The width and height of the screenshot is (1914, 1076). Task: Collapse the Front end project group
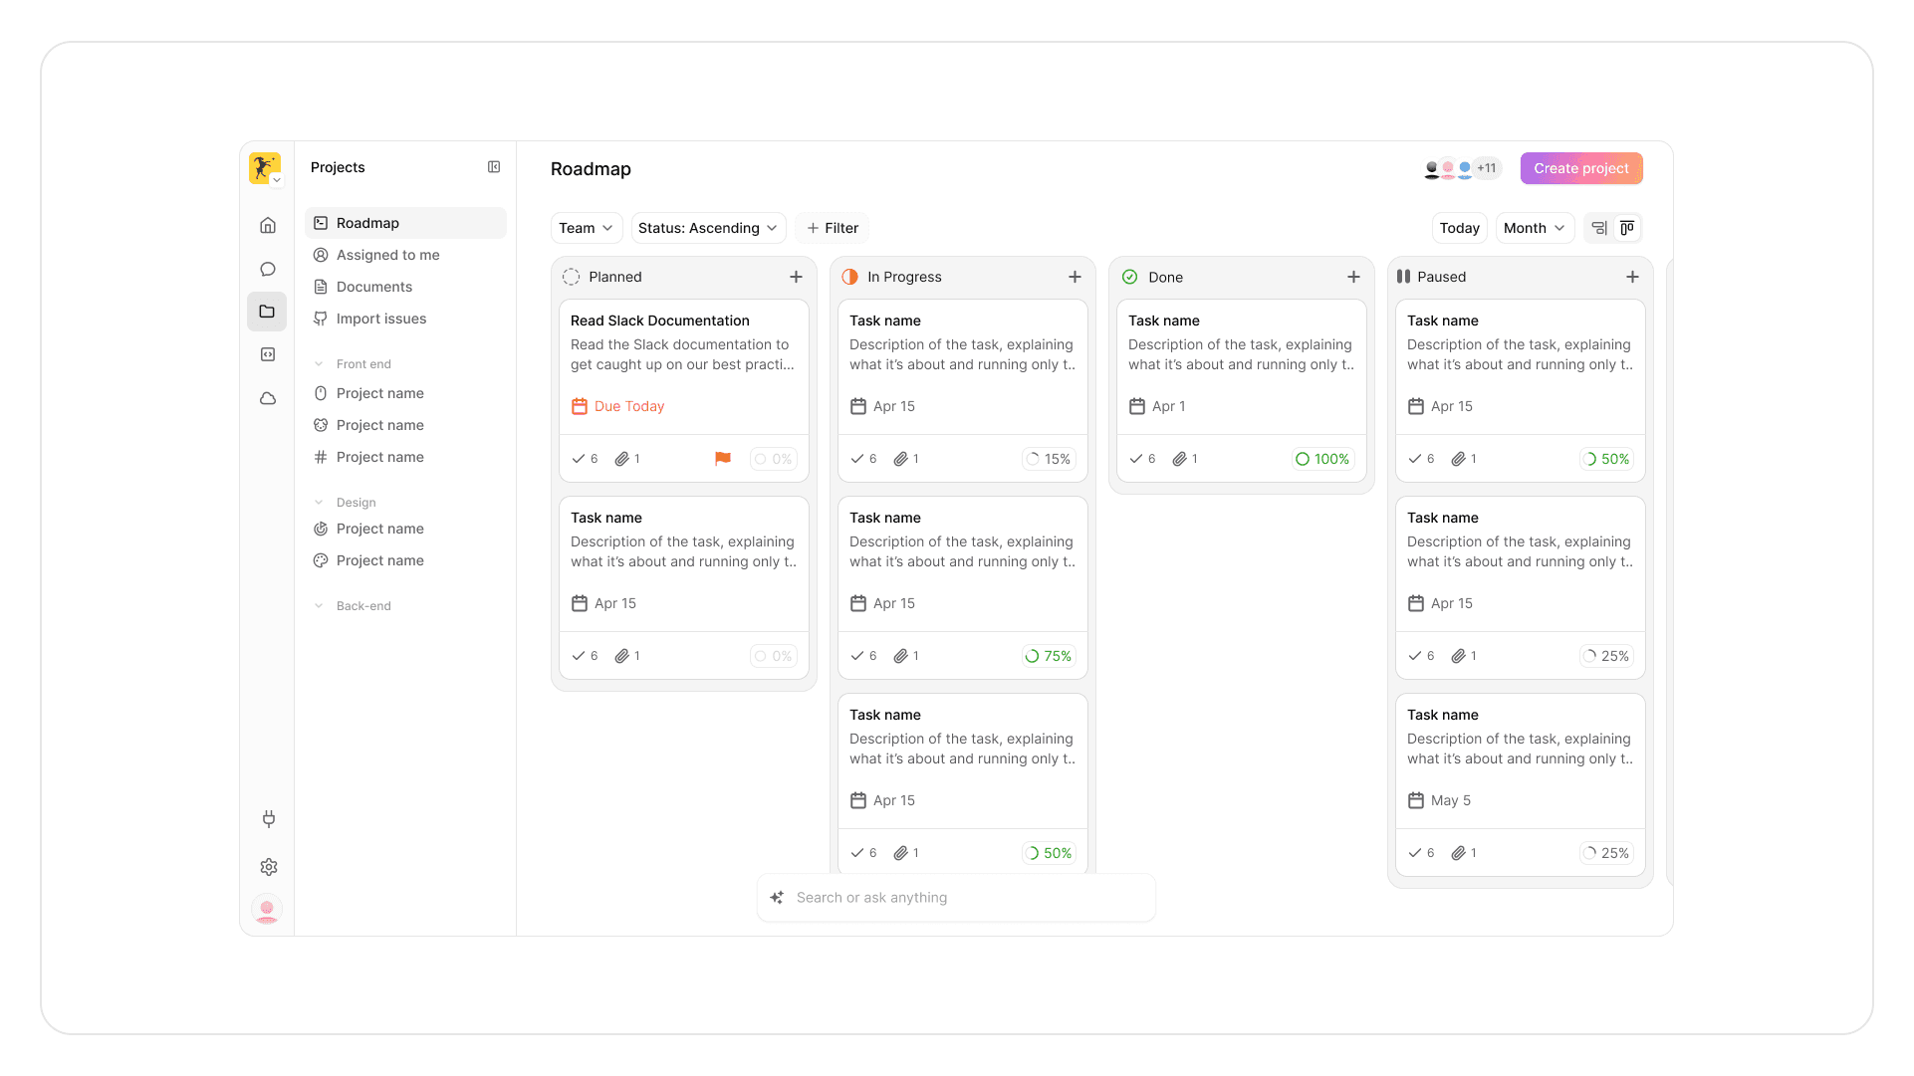click(319, 364)
